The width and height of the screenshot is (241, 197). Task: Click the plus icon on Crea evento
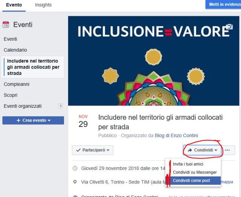(x=18, y=121)
